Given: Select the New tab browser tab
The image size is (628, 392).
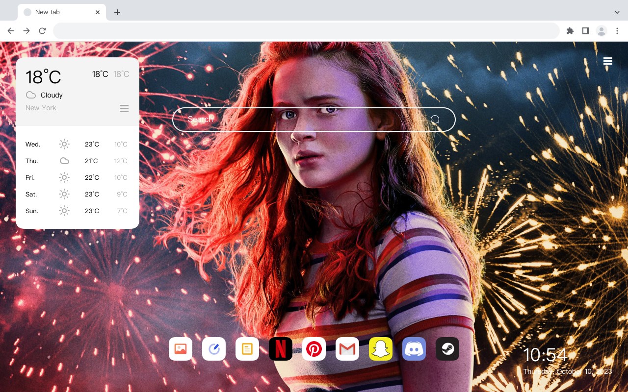Looking at the screenshot, I should coord(62,12).
